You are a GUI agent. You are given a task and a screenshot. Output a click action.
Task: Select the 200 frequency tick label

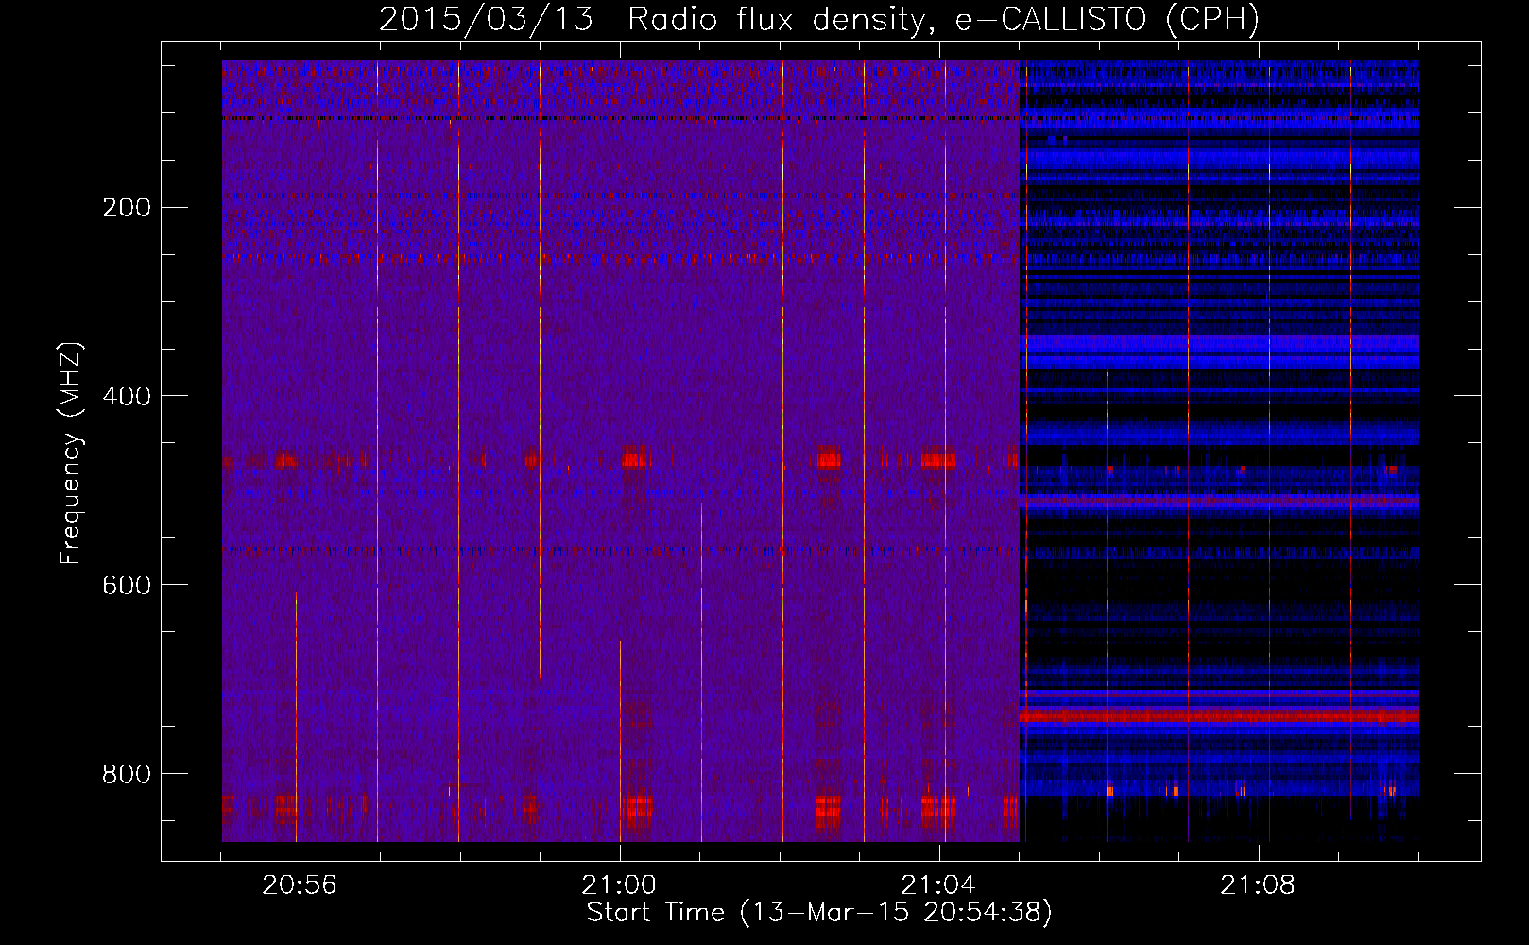(127, 208)
